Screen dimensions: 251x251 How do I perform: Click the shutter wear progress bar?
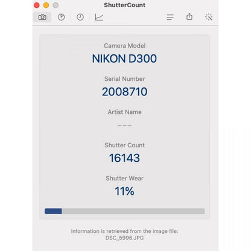[125, 211]
